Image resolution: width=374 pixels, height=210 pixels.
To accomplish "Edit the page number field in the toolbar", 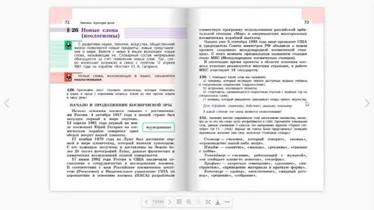I will [x=158, y=202].
